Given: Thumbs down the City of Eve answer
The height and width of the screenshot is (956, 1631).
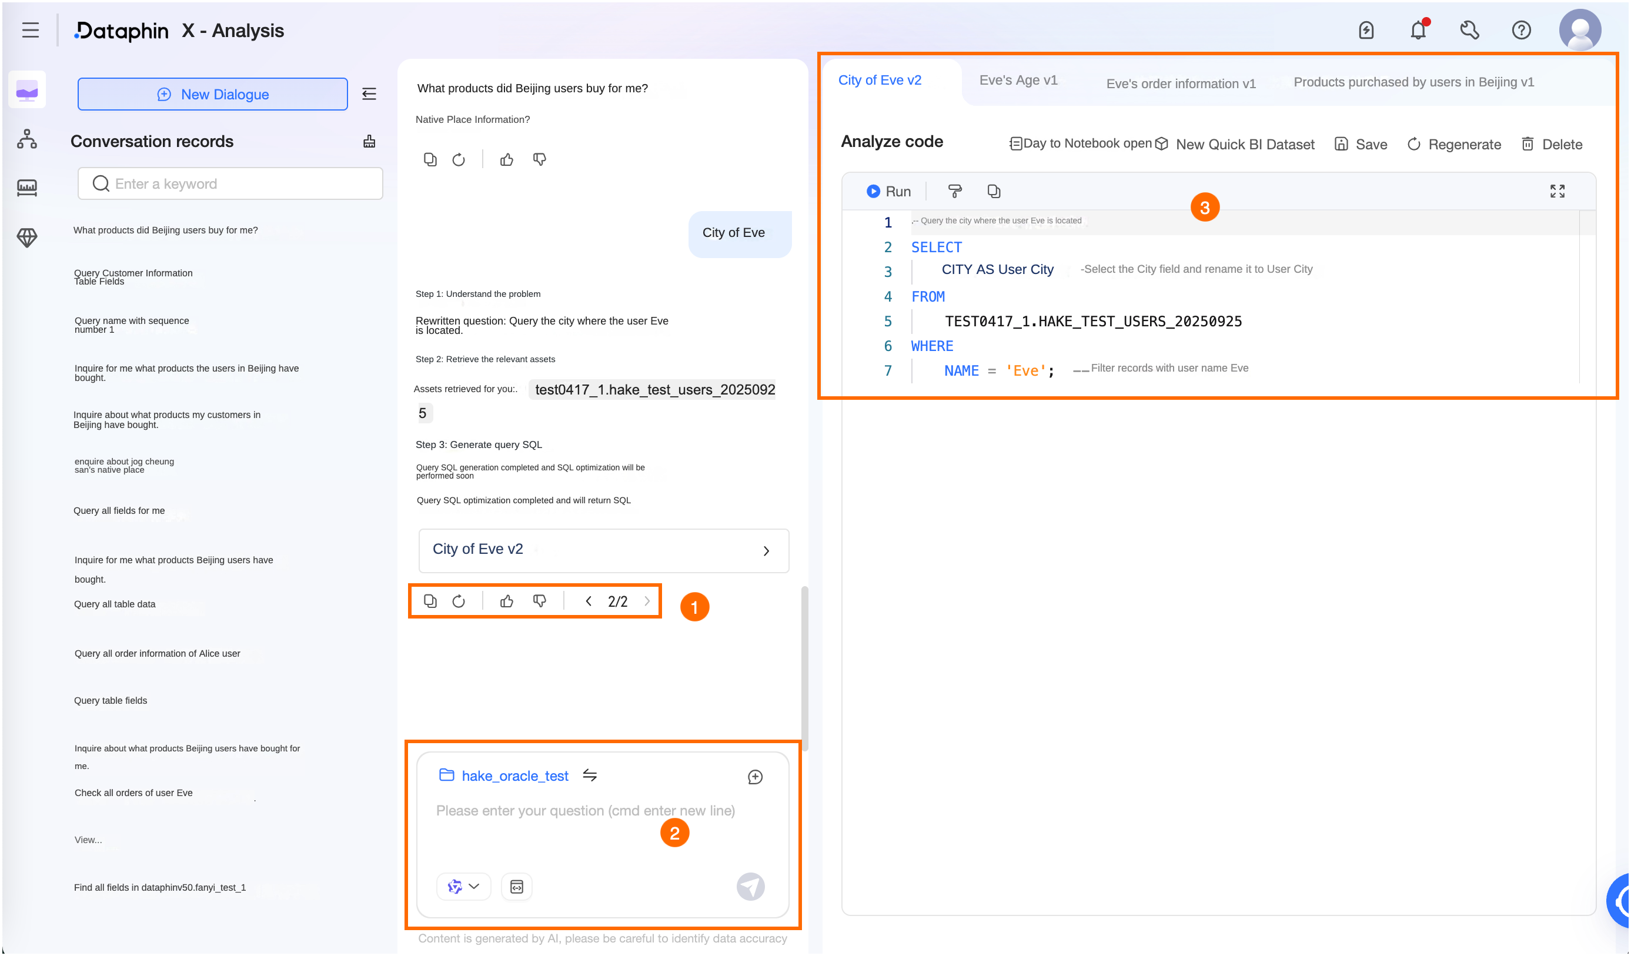Looking at the screenshot, I should 539,601.
